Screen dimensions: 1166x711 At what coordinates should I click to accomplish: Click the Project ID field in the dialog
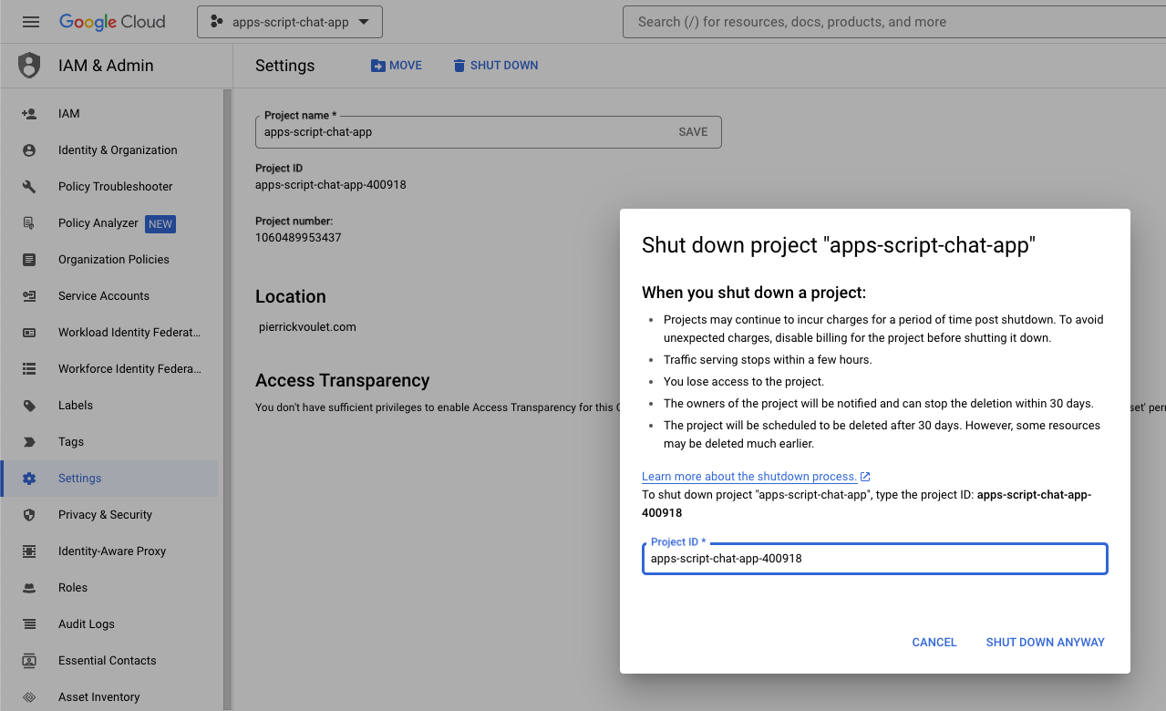point(874,559)
